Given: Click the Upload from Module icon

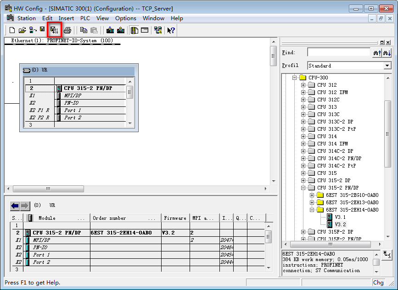Looking at the screenshot, I should point(121,30).
